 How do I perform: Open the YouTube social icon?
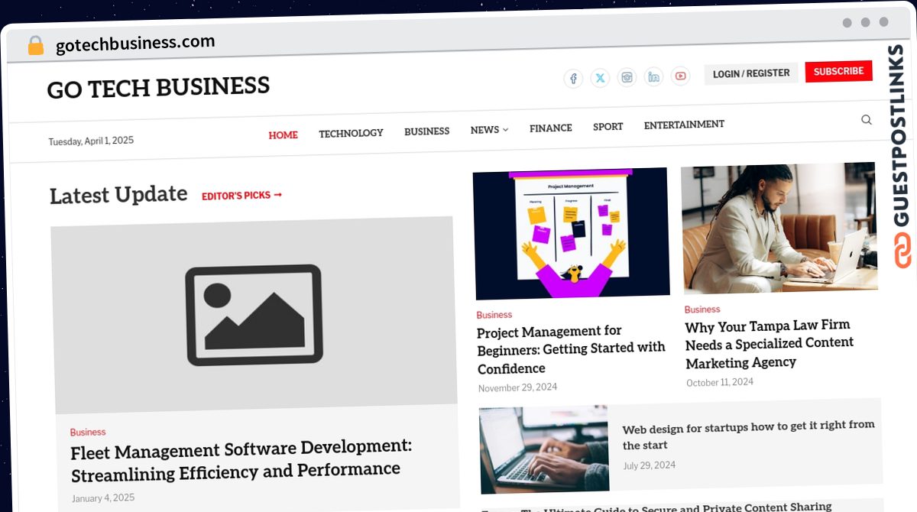(x=680, y=76)
